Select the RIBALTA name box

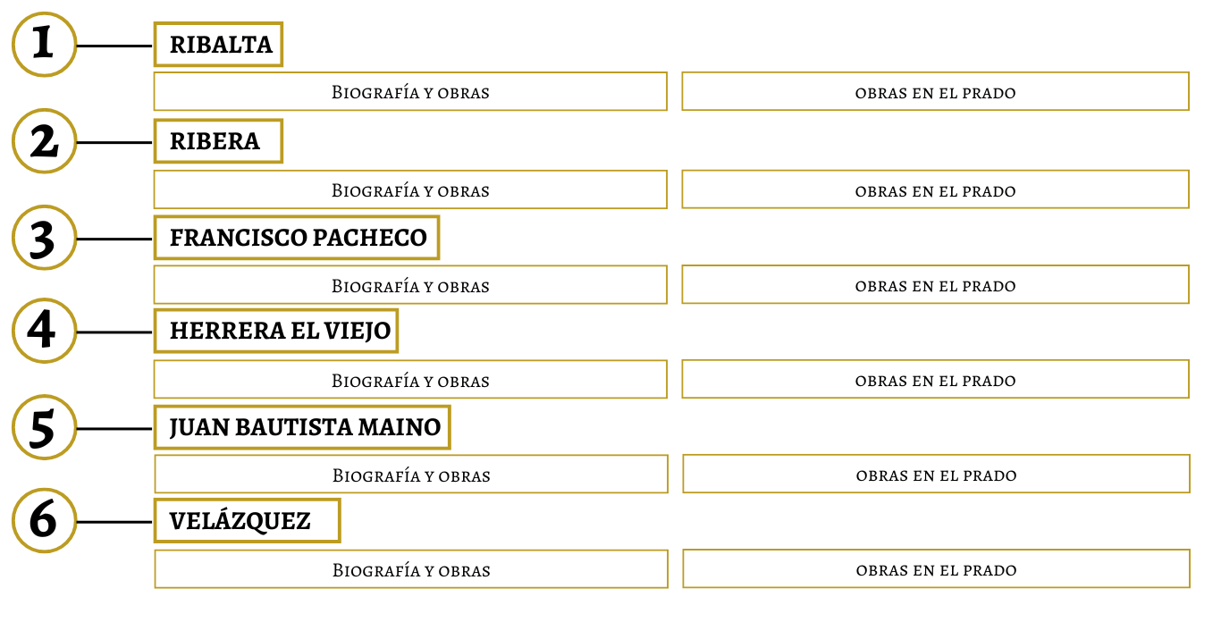point(218,45)
